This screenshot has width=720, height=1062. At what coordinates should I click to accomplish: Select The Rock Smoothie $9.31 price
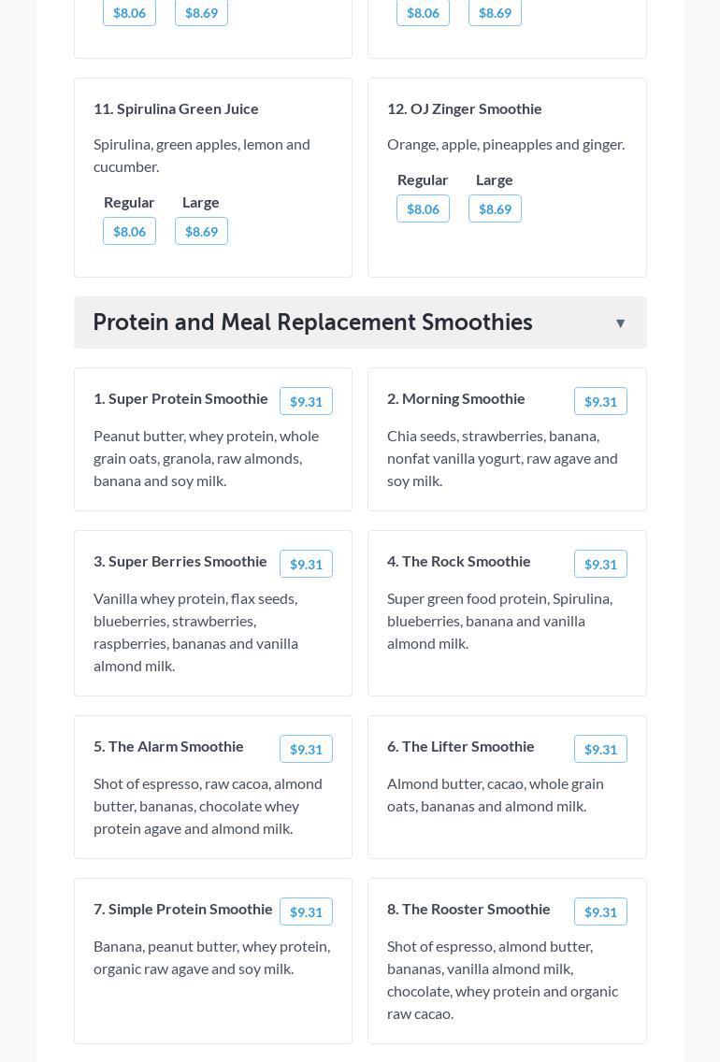[x=600, y=564]
